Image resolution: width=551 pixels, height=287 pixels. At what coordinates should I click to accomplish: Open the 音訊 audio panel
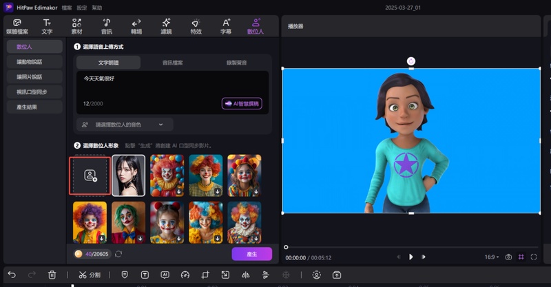coord(107,27)
